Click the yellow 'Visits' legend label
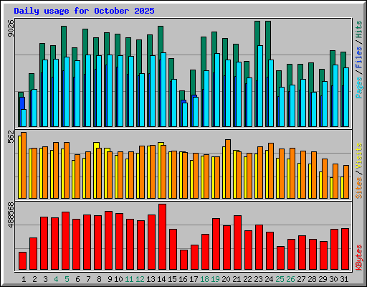 tap(359, 156)
